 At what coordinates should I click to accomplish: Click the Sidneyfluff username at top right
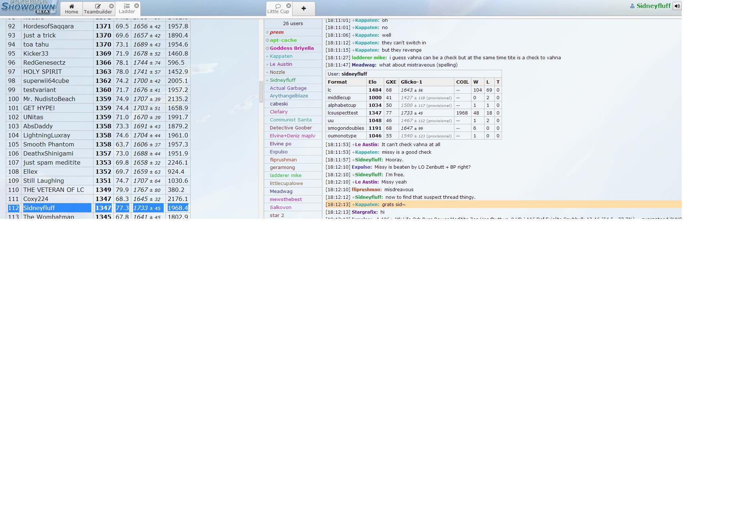point(653,6)
